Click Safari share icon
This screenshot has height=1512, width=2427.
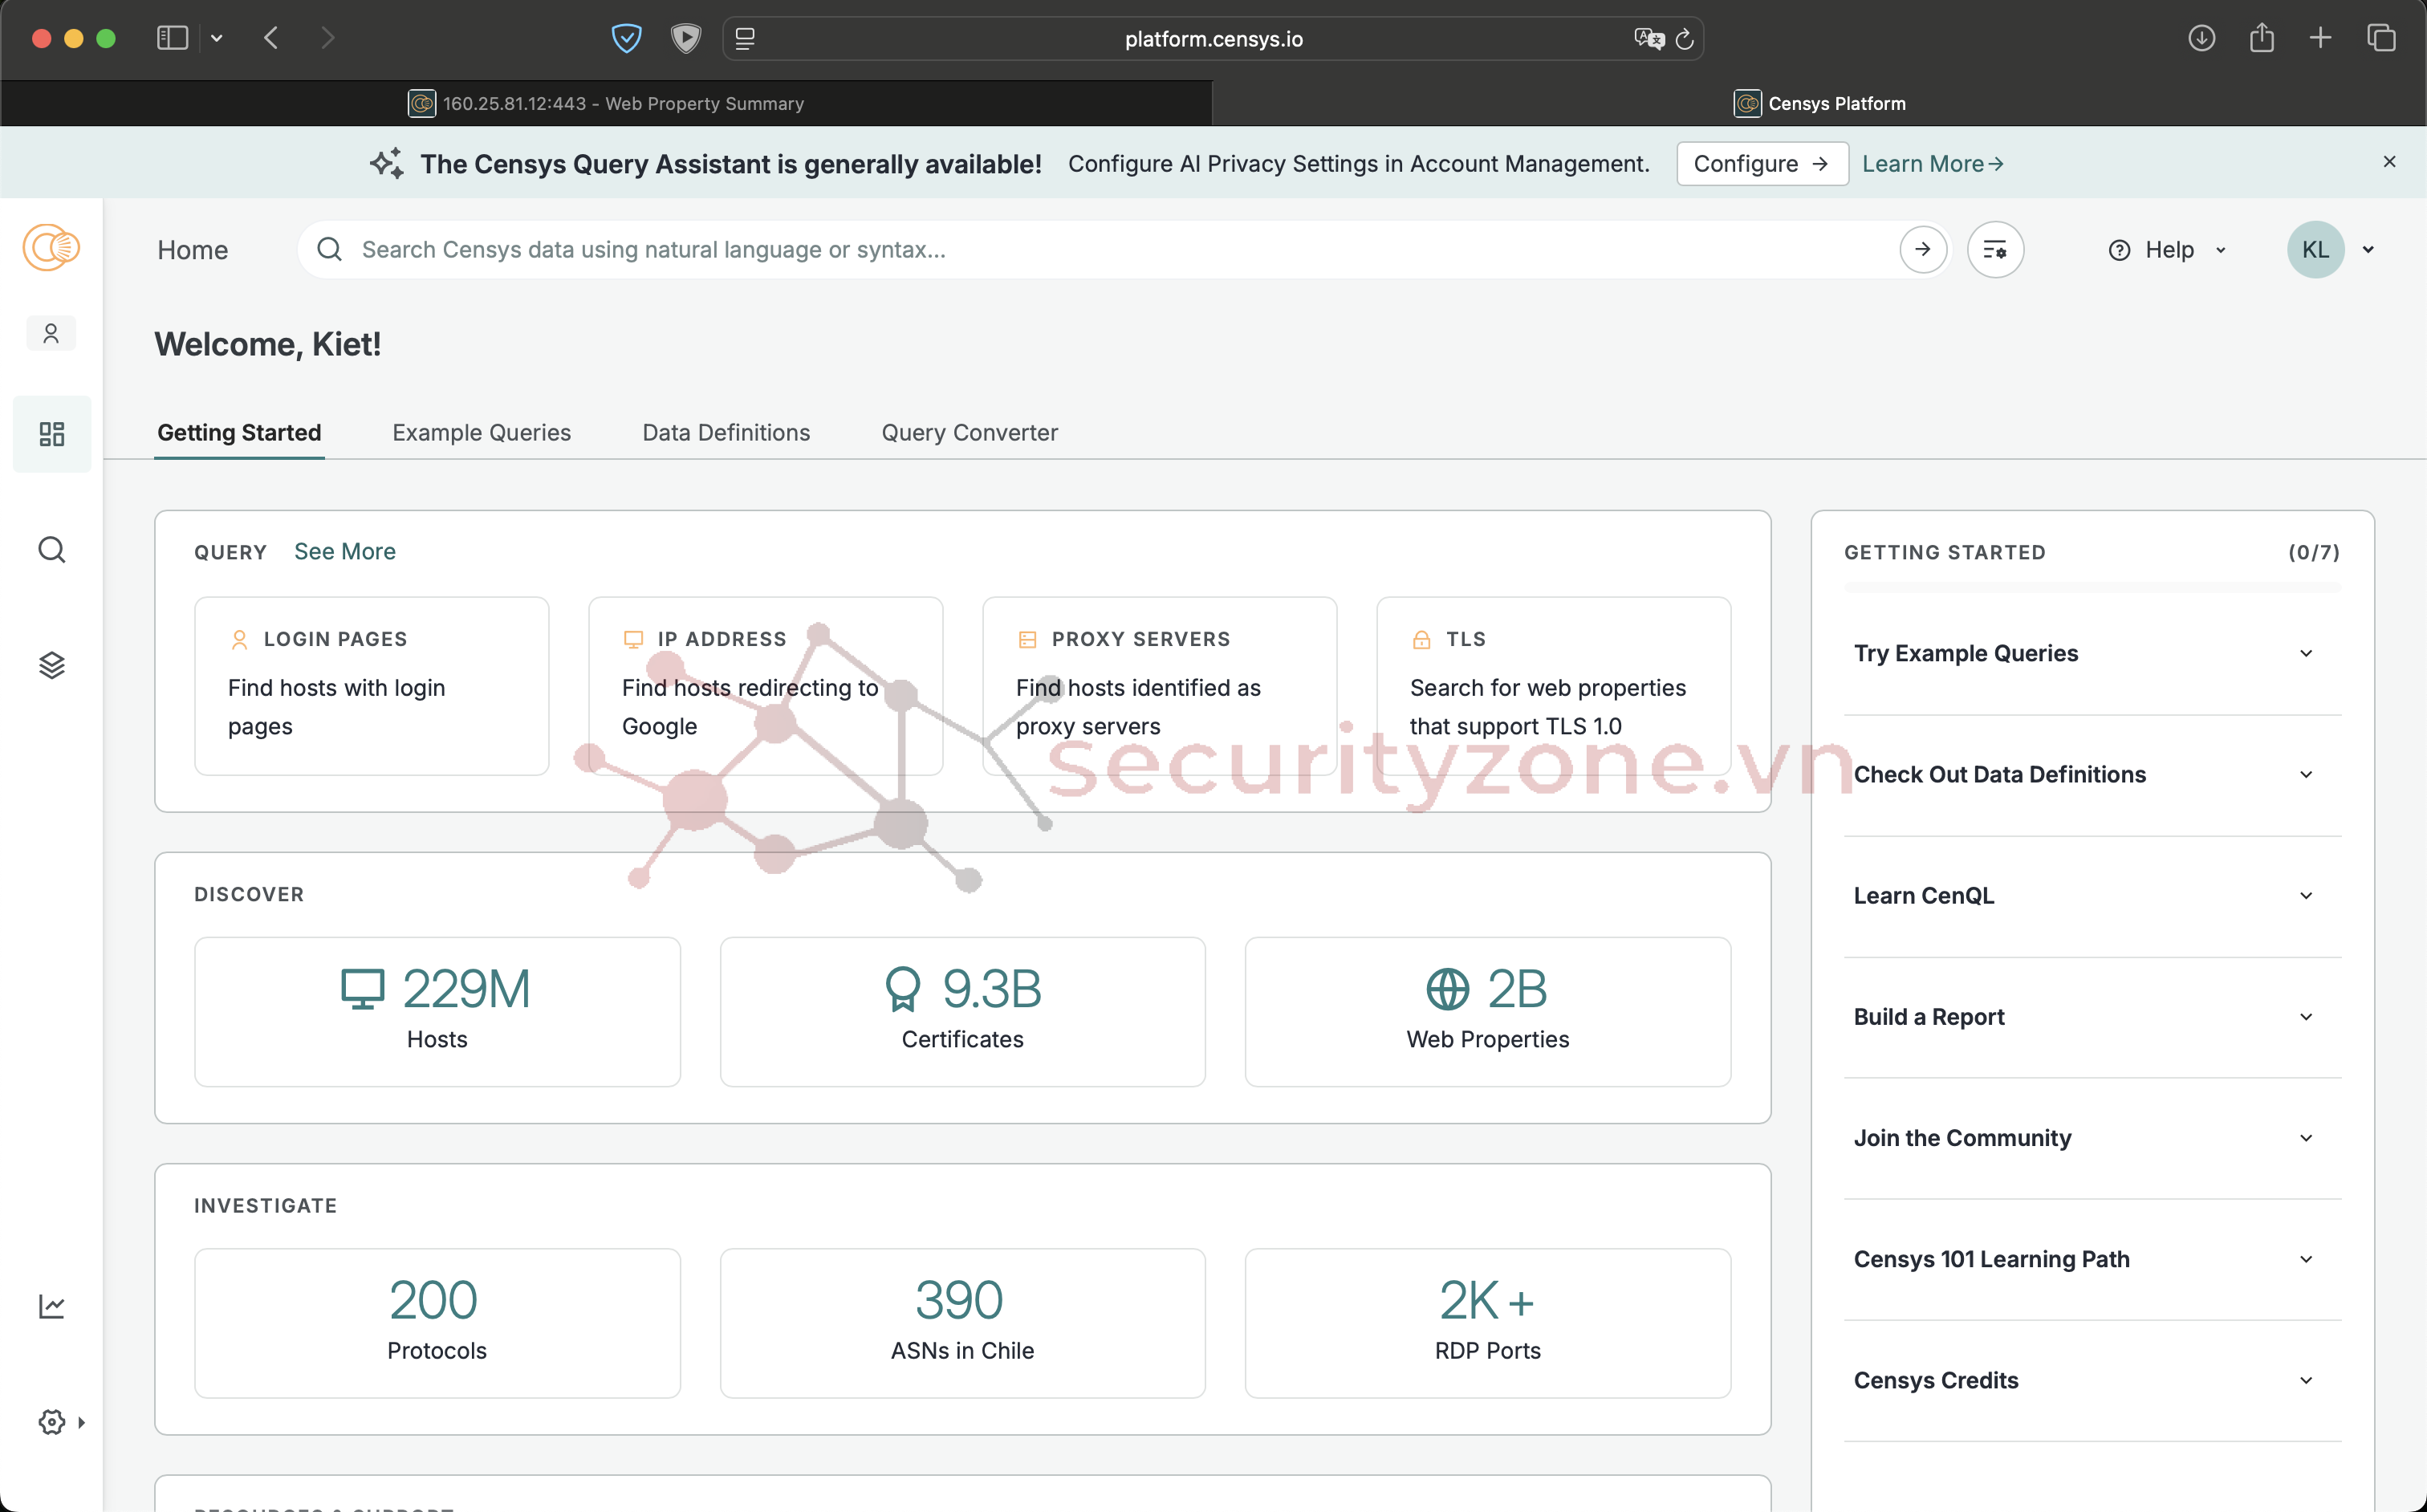click(x=2261, y=38)
